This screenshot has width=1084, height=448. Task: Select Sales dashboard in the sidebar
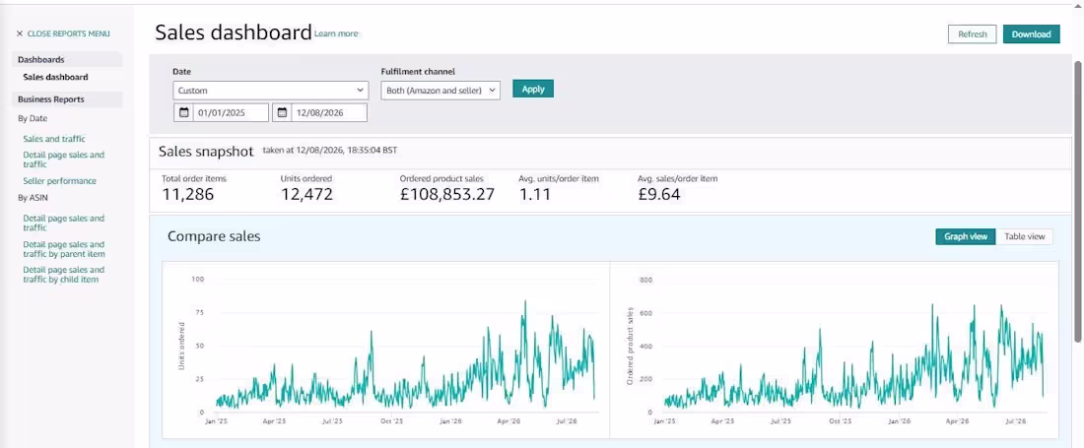(55, 78)
